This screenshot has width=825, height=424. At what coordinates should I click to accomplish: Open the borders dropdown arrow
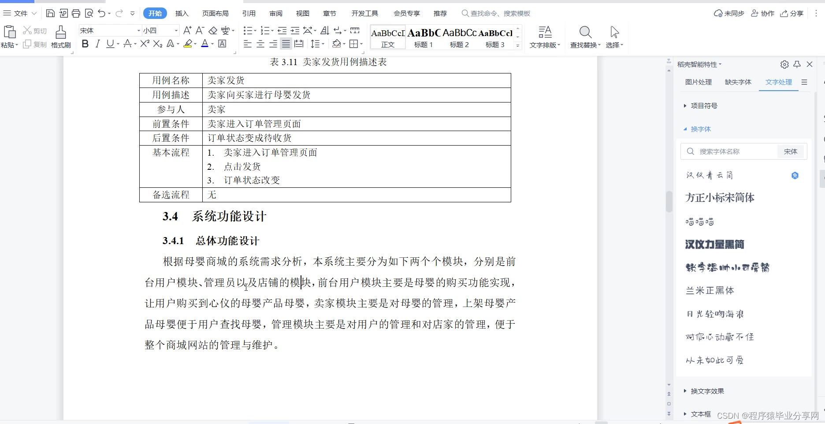point(361,44)
